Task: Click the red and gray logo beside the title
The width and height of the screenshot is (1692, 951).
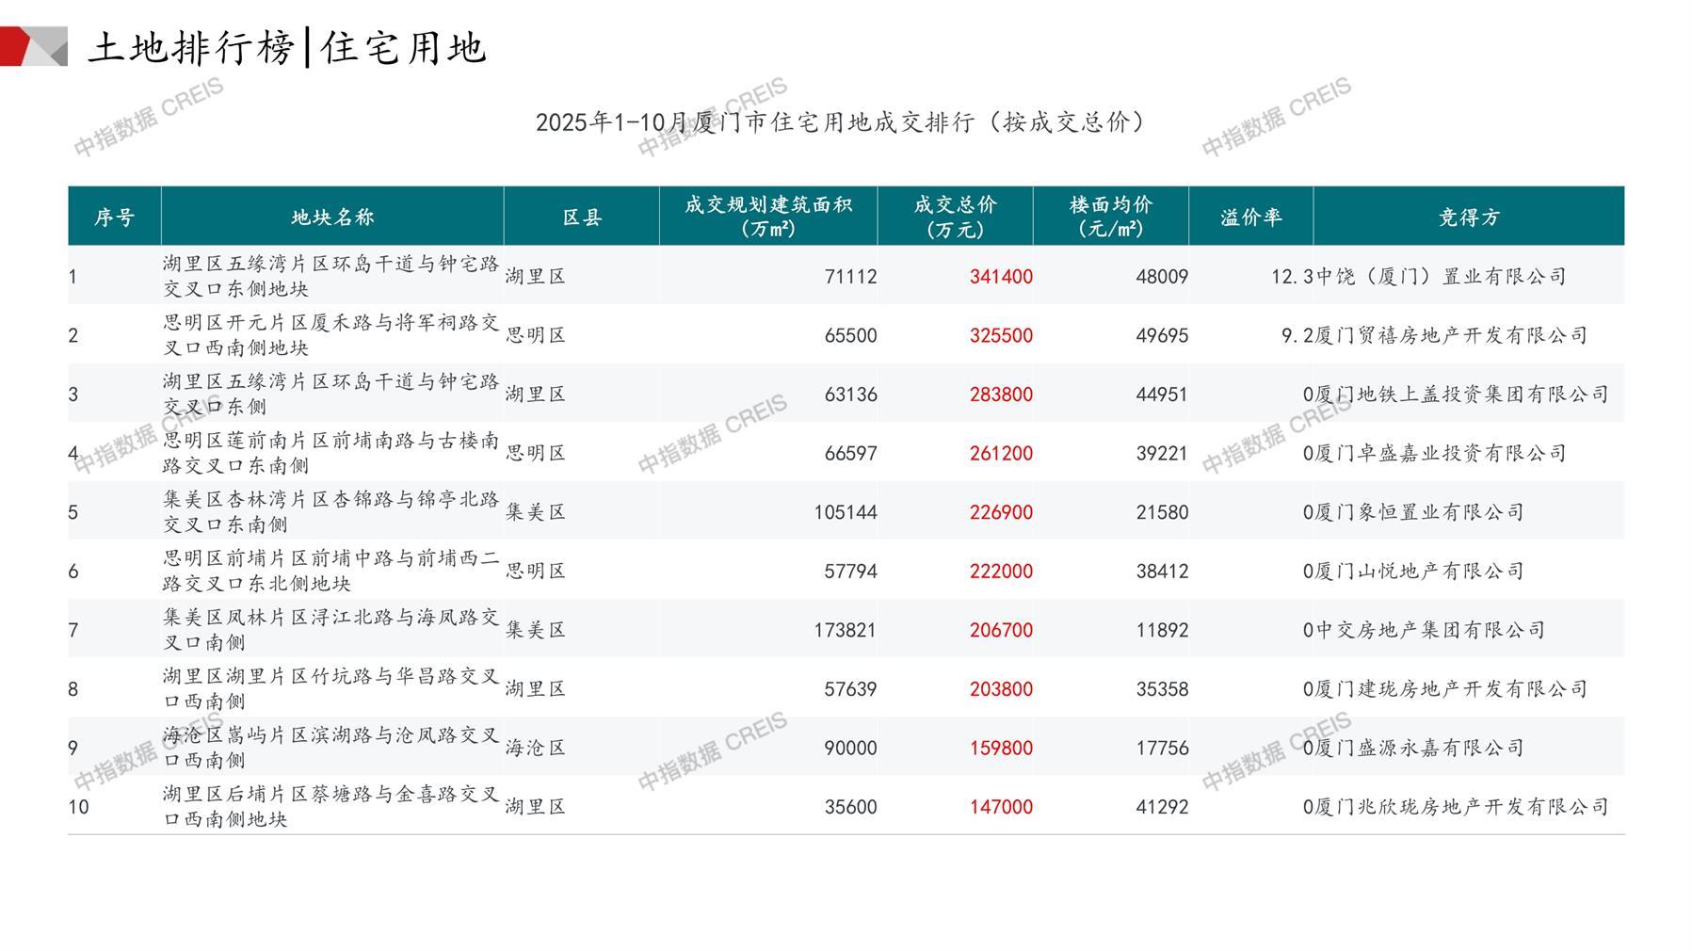Action: pyautogui.click(x=34, y=46)
